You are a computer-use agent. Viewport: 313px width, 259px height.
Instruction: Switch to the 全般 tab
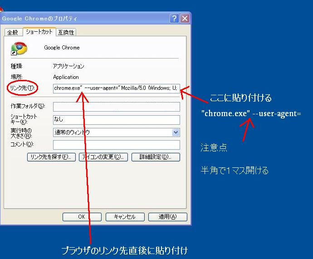pyautogui.click(x=13, y=32)
